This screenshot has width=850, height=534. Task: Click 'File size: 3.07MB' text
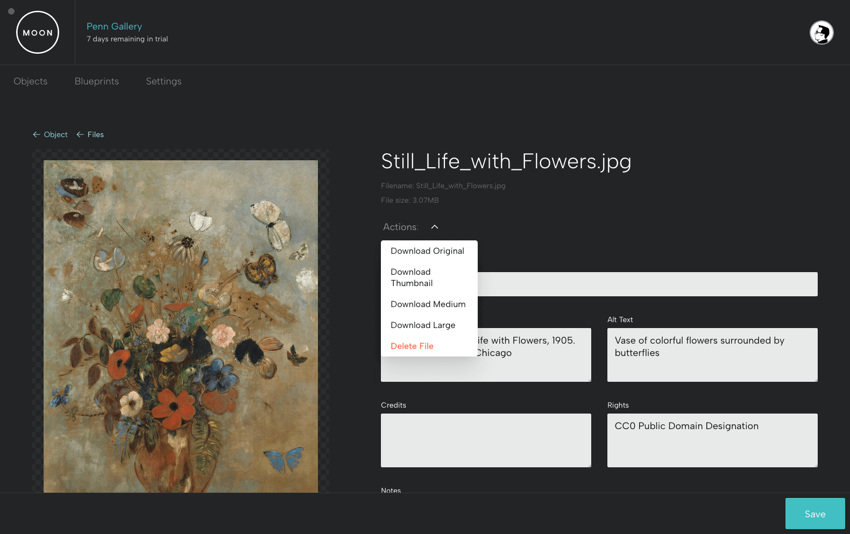point(410,200)
